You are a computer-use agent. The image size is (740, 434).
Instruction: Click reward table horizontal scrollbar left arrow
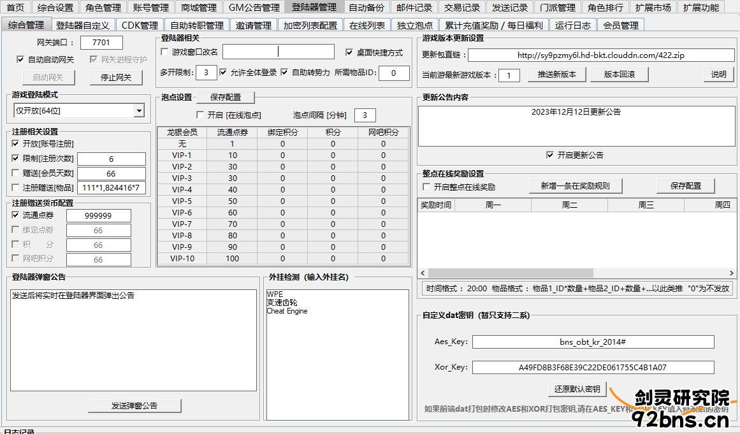pyautogui.click(x=423, y=273)
